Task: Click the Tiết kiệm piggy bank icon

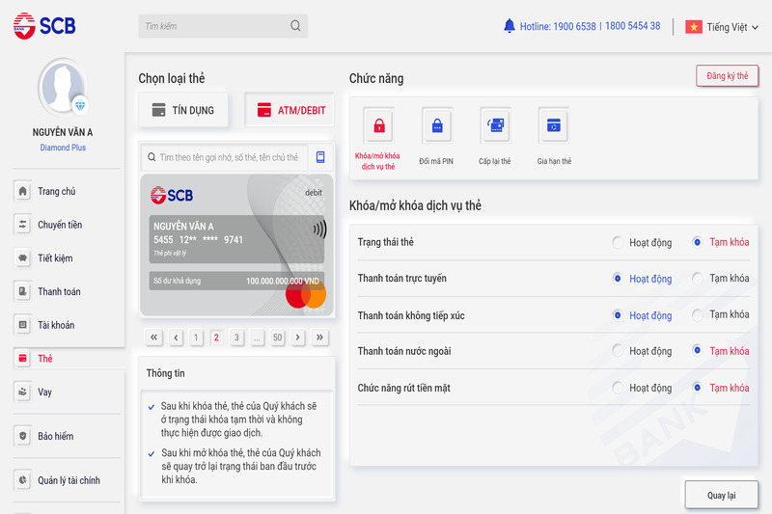Action: pos(22,257)
